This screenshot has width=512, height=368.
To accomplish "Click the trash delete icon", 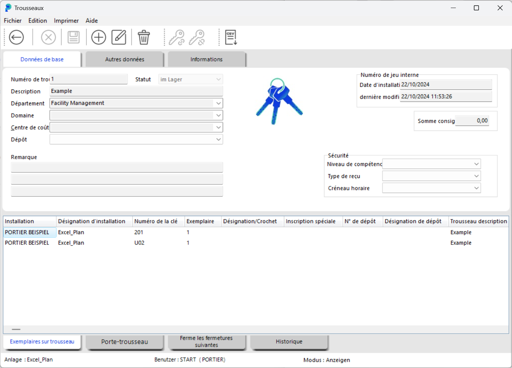I will (144, 37).
